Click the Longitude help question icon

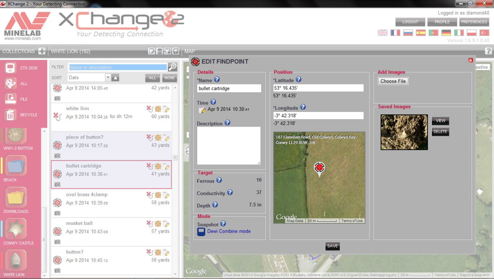[303, 107]
